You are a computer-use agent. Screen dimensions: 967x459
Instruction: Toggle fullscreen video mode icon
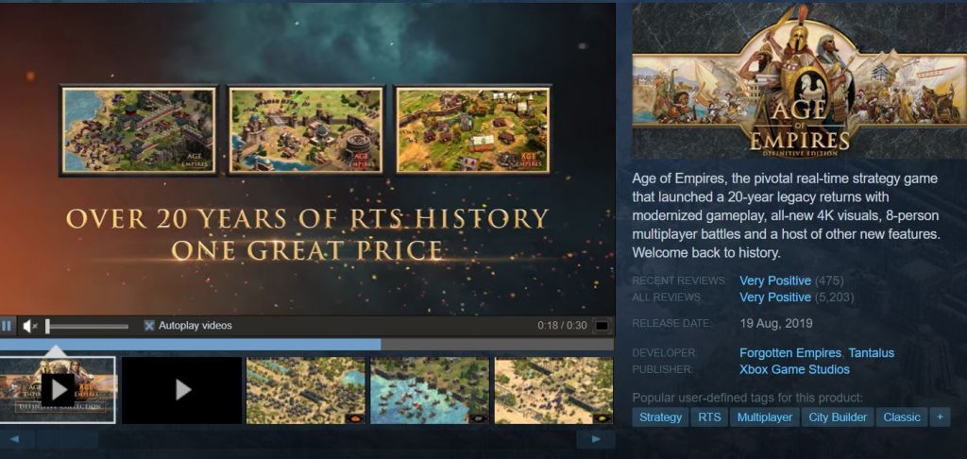602,326
